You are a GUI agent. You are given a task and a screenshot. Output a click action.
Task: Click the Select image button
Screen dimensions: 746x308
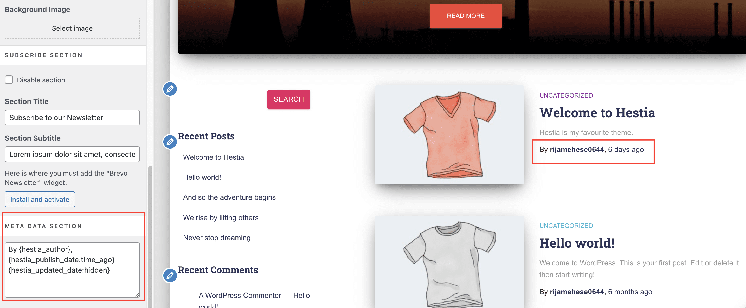pos(72,28)
